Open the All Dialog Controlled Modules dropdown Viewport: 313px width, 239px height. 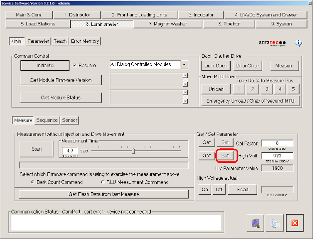pos(185,65)
